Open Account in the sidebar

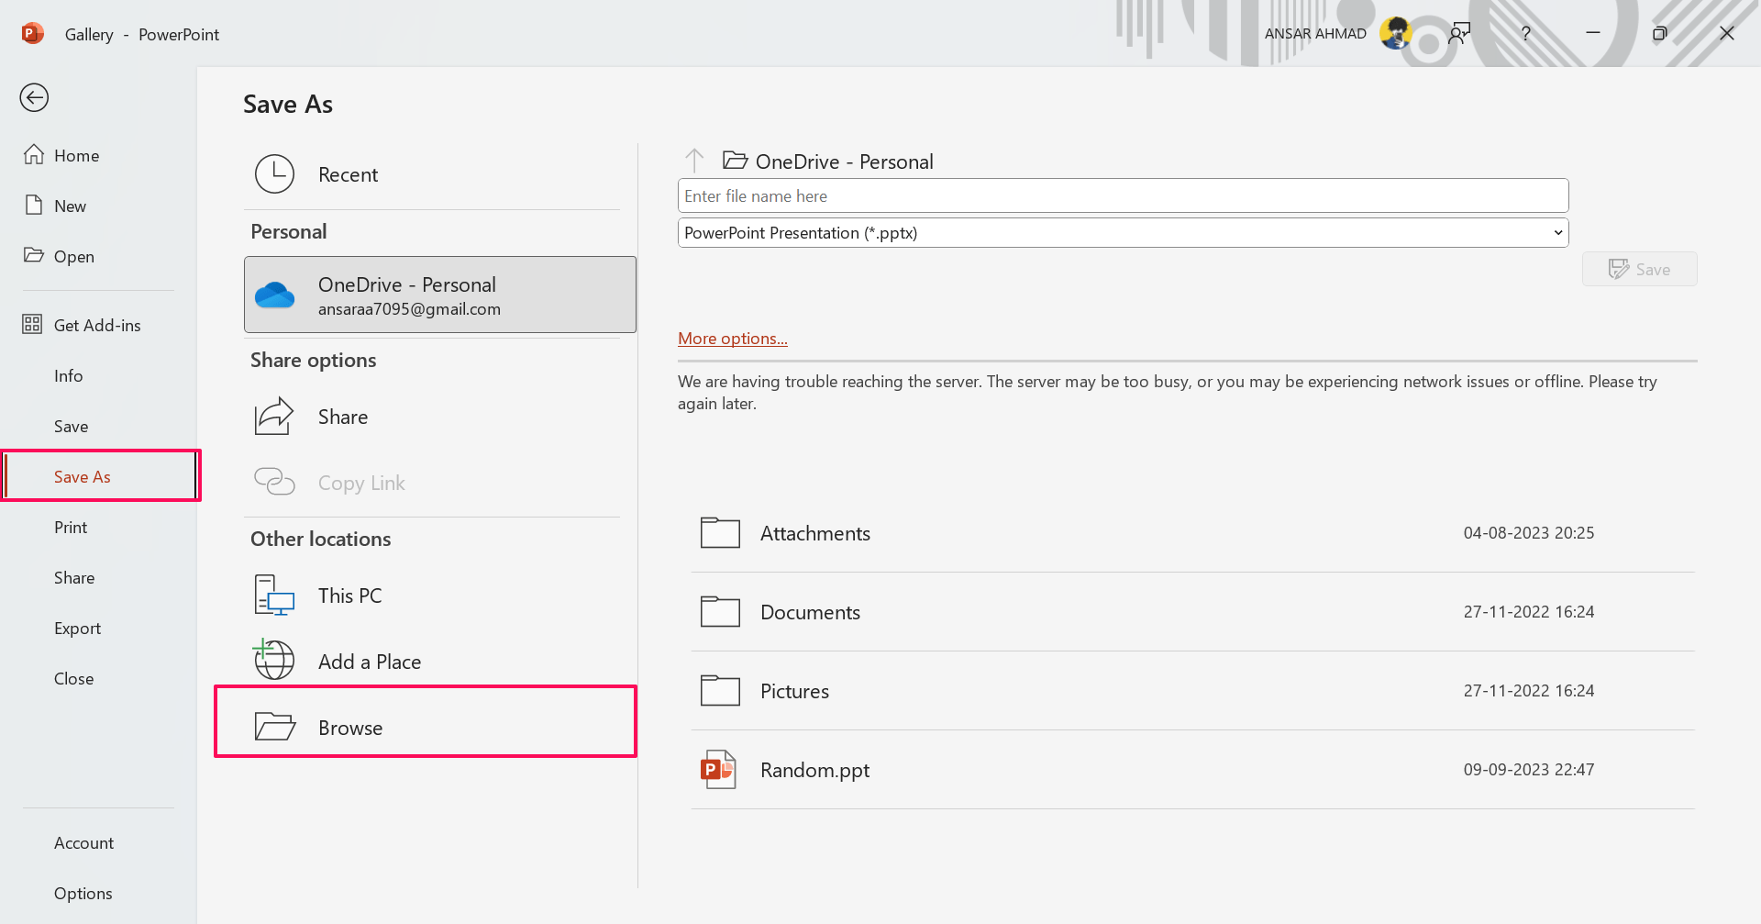[x=83, y=842]
